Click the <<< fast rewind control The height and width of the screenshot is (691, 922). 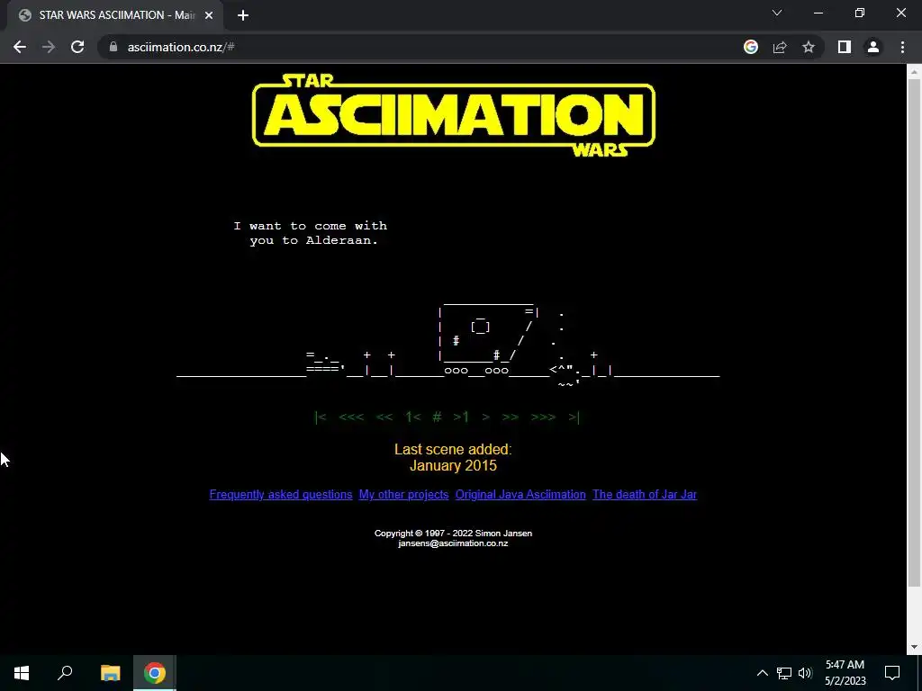pyautogui.click(x=351, y=417)
